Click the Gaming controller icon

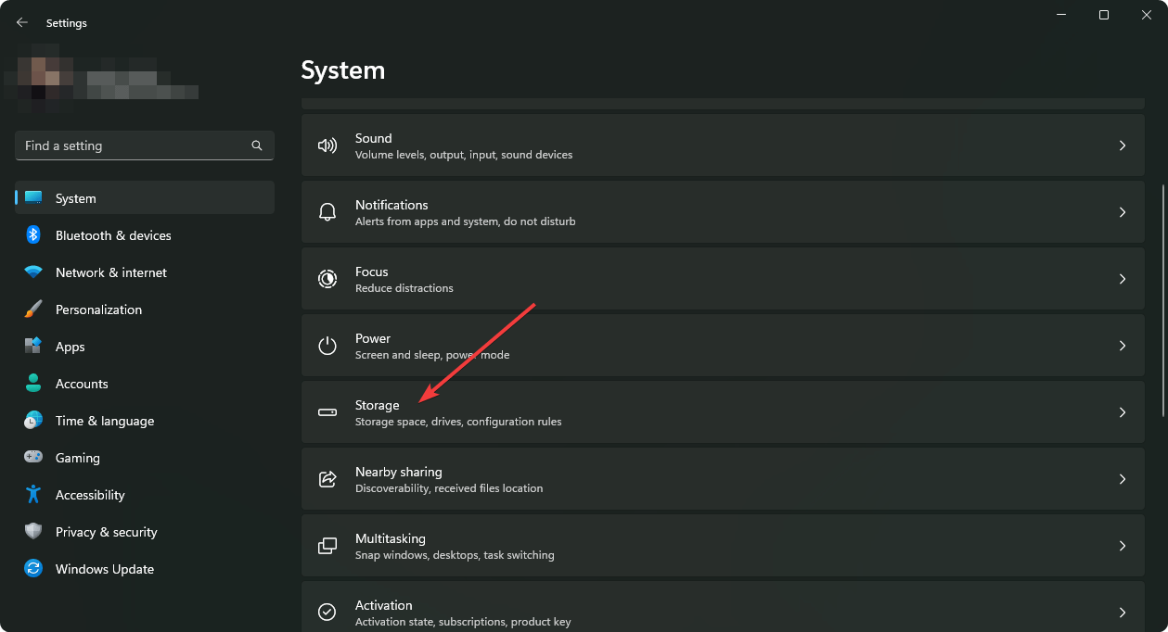(33, 458)
